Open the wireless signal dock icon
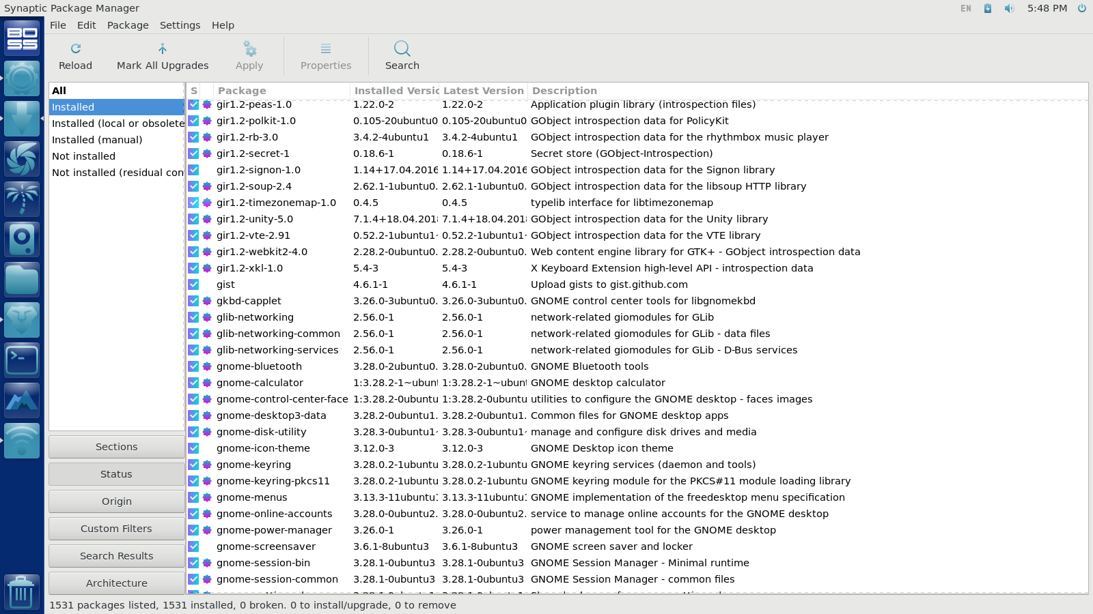 click(x=22, y=441)
